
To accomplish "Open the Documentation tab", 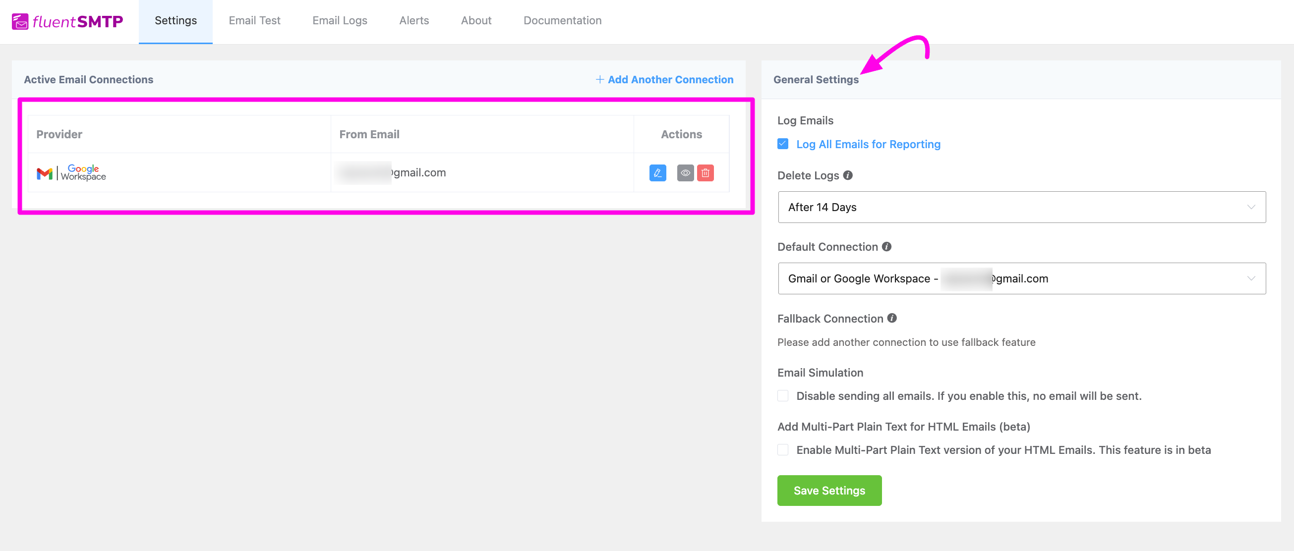I will pyautogui.click(x=562, y=21).
